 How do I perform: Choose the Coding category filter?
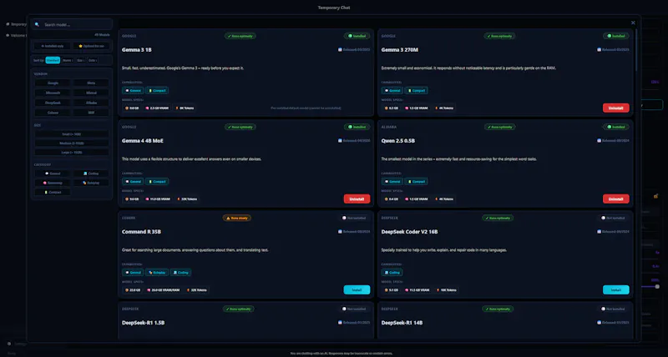pos(91,173)
